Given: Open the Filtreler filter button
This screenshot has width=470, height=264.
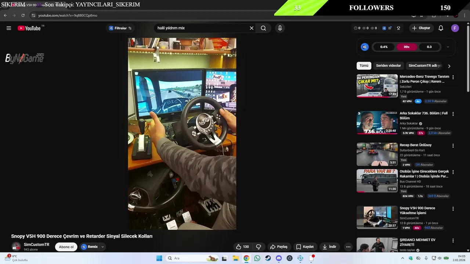Looking at the screenshot, I should pos(120,28).
